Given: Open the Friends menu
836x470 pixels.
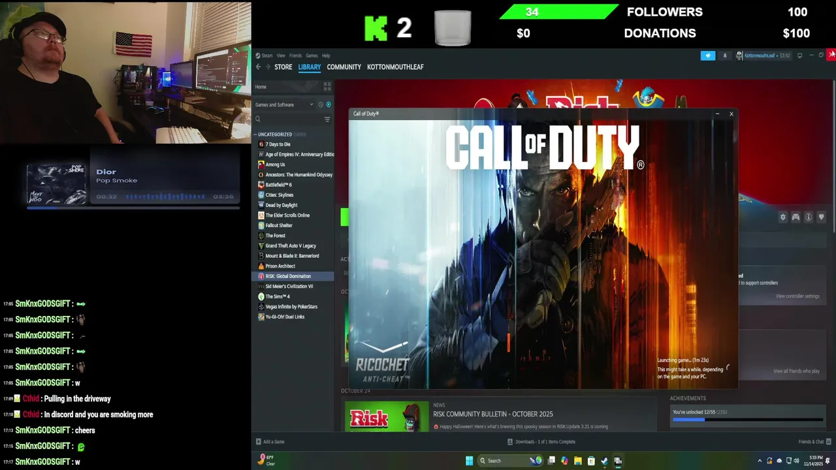Looking at the screenshot, I should (x=295, y=55).
